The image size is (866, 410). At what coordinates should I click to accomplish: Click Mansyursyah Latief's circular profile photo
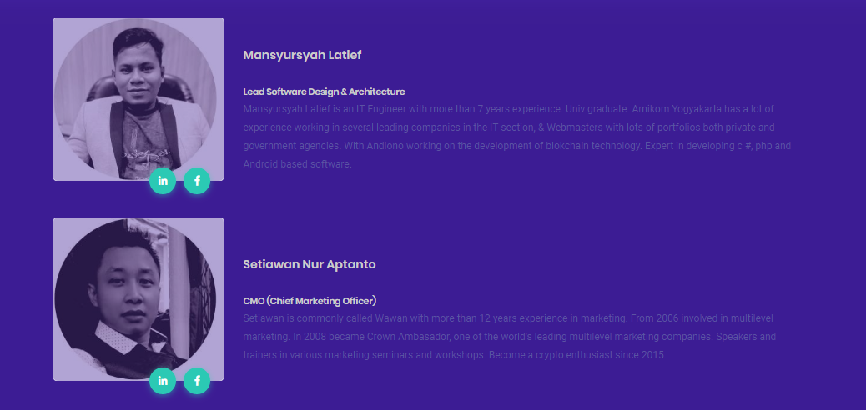[x=135, y=99]
